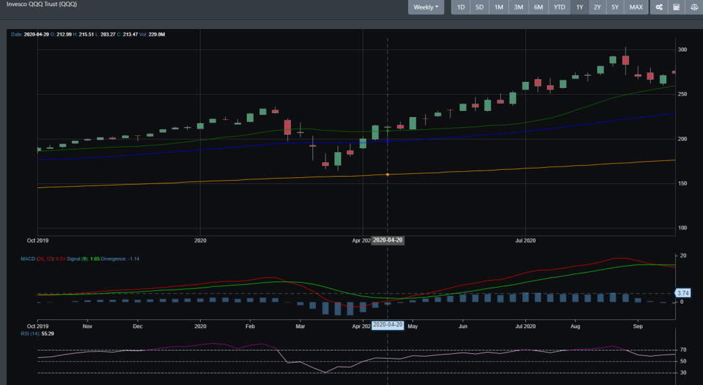Image resolution: width=703 pixels, height=385 pixels.
Task: Select the 1M time range
Action: pos(498,7)
